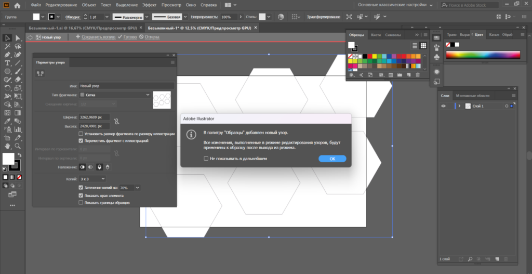Select the Type tool
Image resolution: width=532 pixels, height=274 pixels.
coord(7,63)
